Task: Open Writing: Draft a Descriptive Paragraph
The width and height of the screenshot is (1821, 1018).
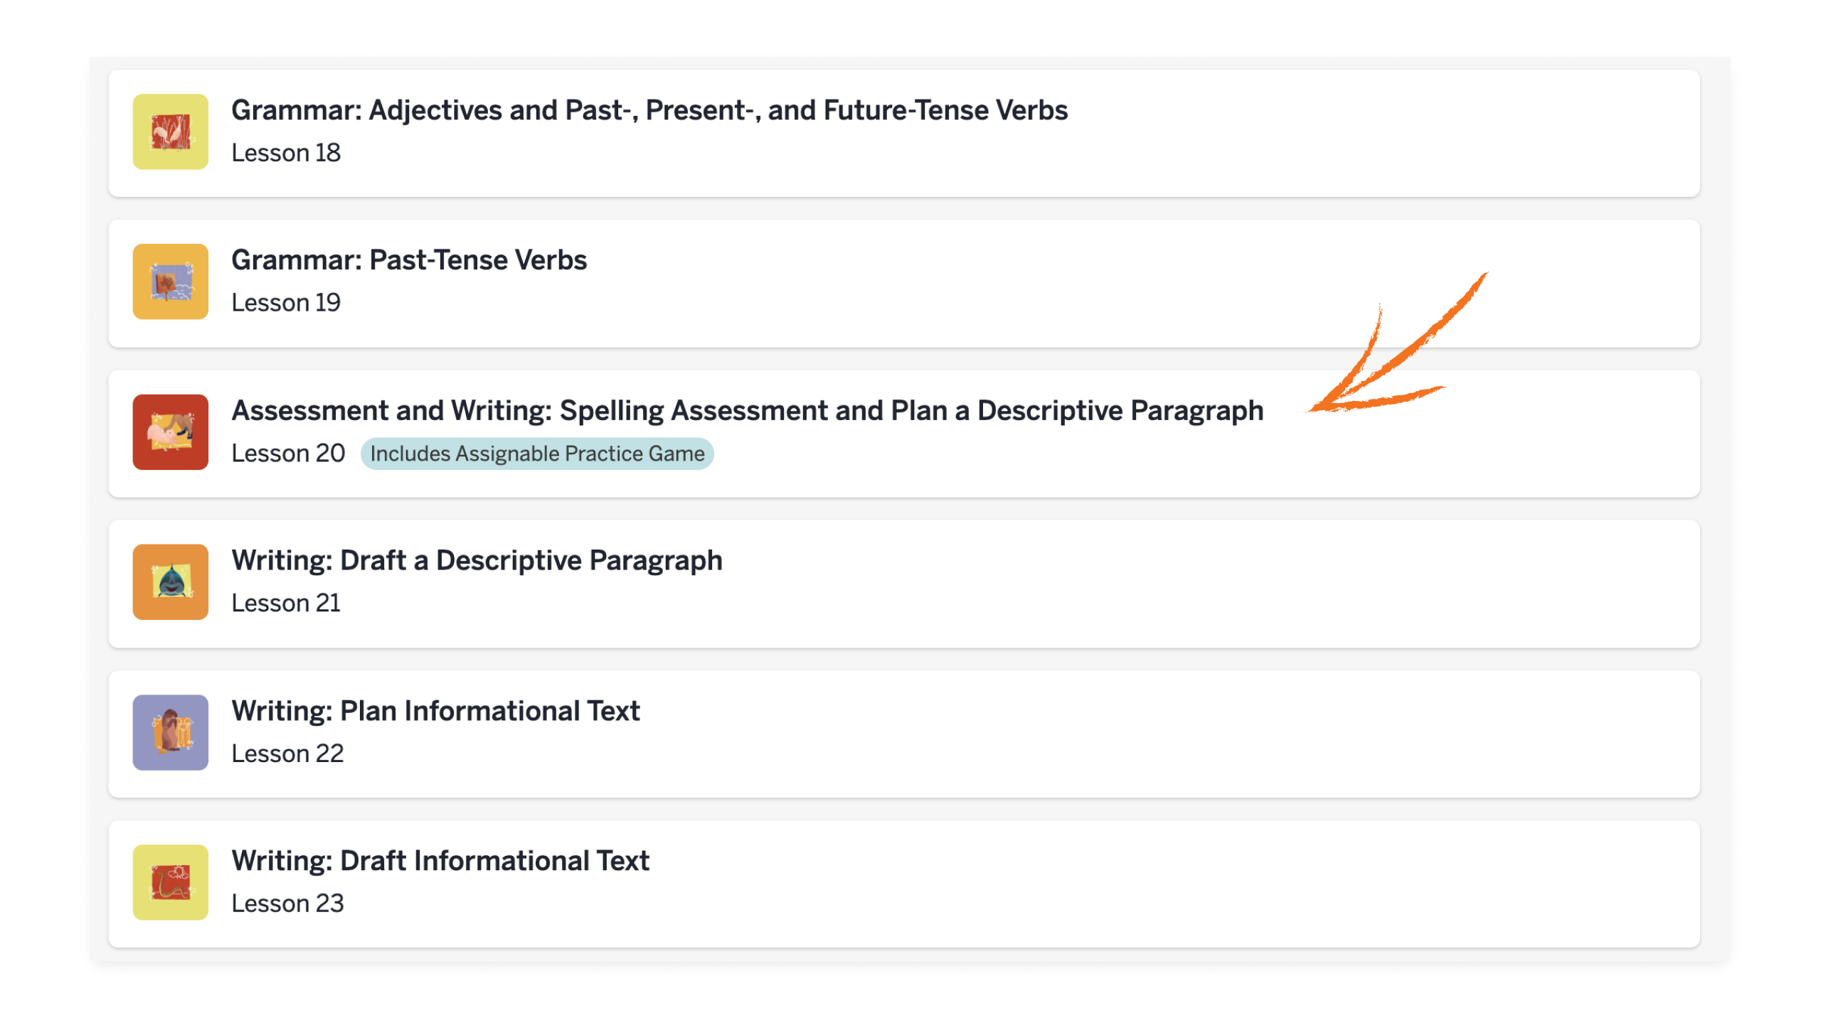Action: click(477, 561)
